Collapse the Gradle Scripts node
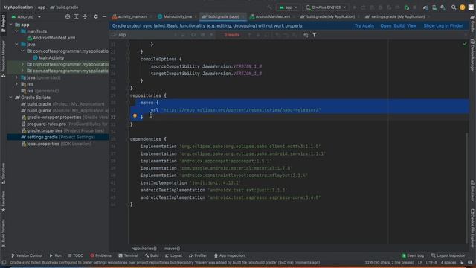Viewport: 476px width, 268px height. (x=11, y=98)
